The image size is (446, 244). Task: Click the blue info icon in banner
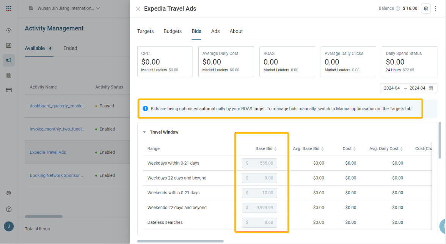point(145,109)
